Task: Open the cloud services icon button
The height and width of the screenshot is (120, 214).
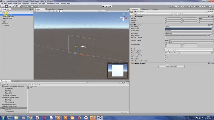Action: point(180,6)
